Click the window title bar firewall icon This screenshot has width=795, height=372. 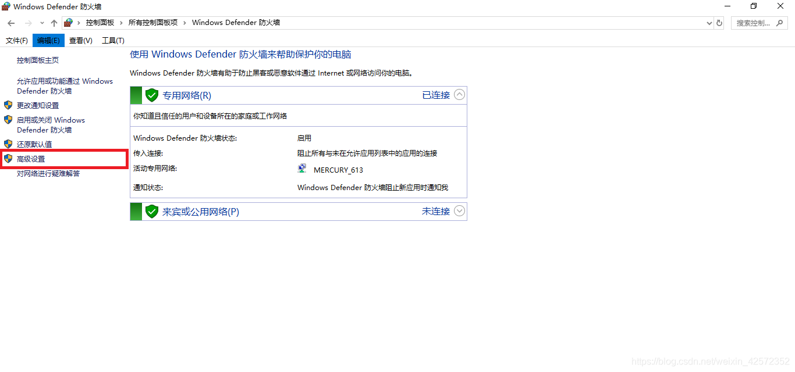click(6, 6)
